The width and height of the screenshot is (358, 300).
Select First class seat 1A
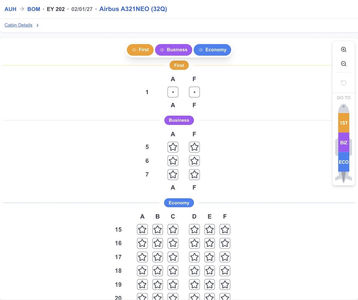[173, 92]
